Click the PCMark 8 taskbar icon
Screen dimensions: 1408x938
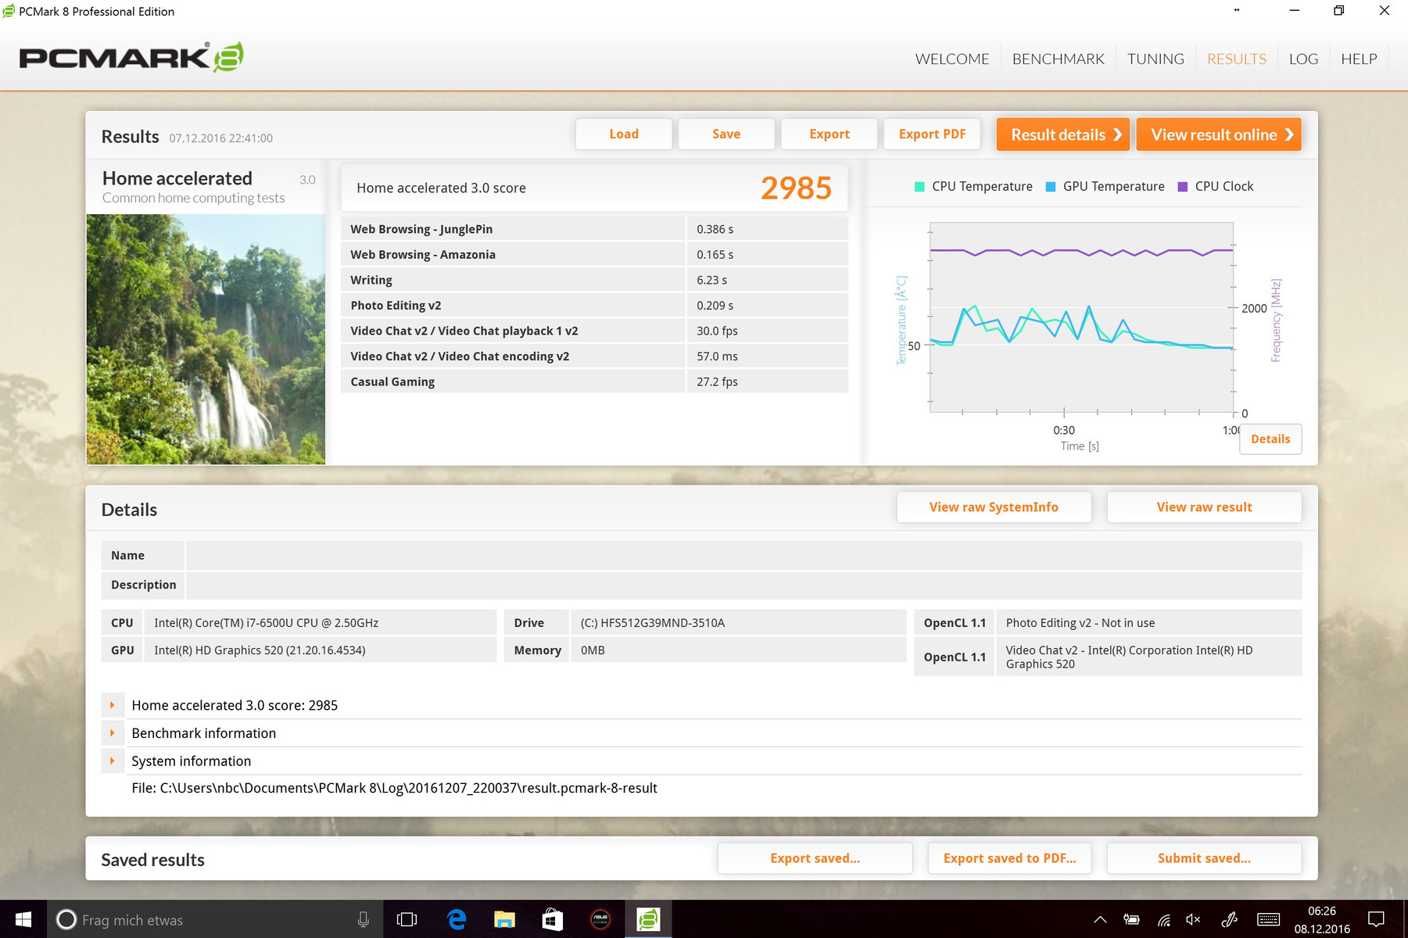[x=648, y=919]
